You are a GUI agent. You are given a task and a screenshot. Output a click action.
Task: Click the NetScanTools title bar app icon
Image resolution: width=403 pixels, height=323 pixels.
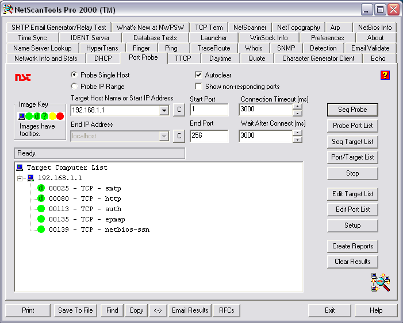(x=8, y=9)
